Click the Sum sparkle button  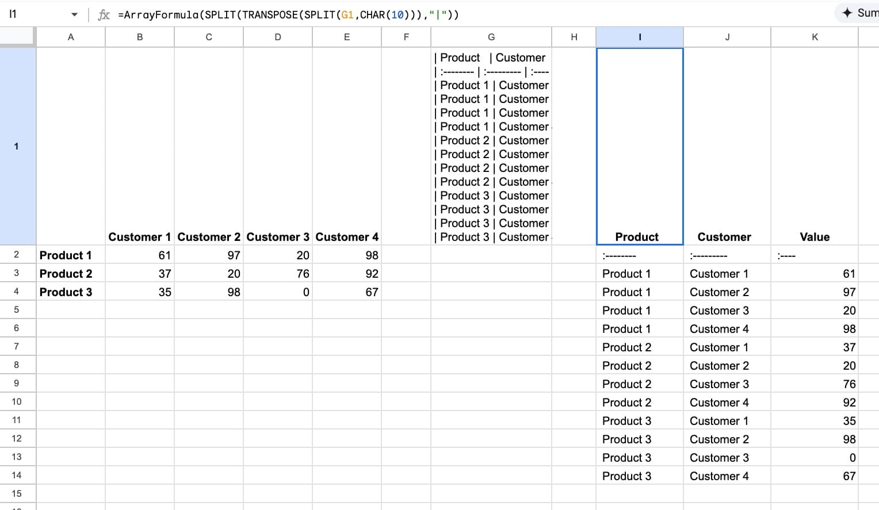(x=859, y=13)
